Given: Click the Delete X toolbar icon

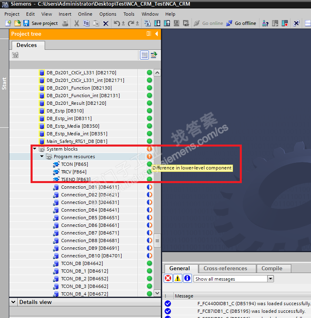Looking at the screenshot, I should (x=106, y=23).
